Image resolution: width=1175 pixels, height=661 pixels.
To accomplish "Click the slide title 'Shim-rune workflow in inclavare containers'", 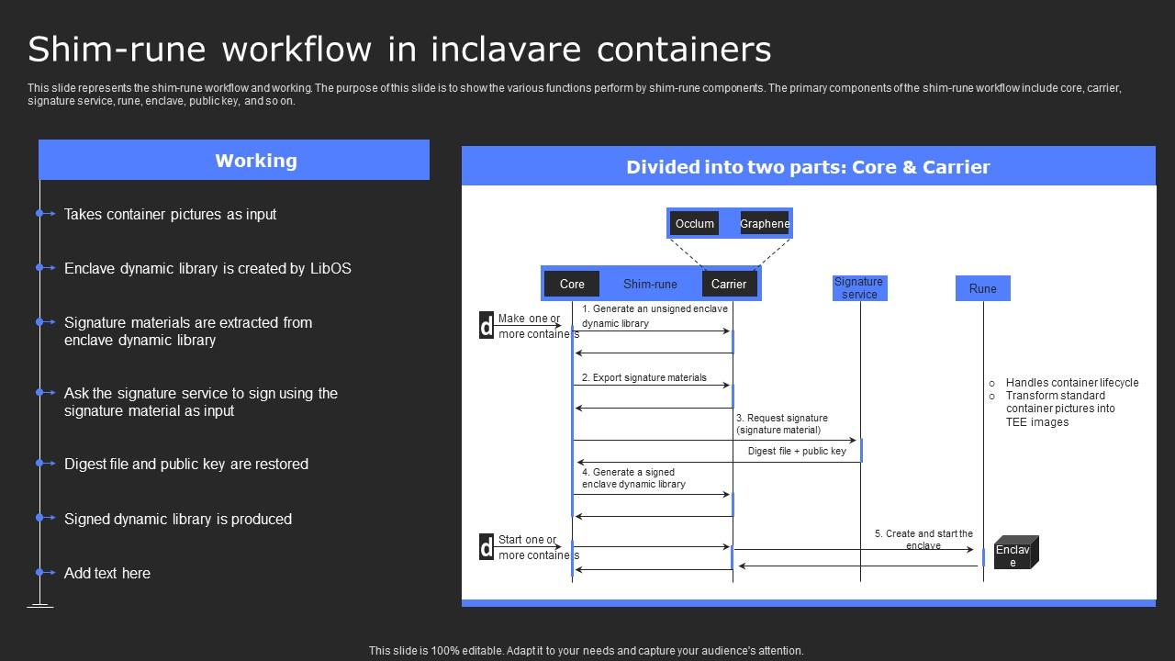I will pyautogui.click(x=398, y=49).
